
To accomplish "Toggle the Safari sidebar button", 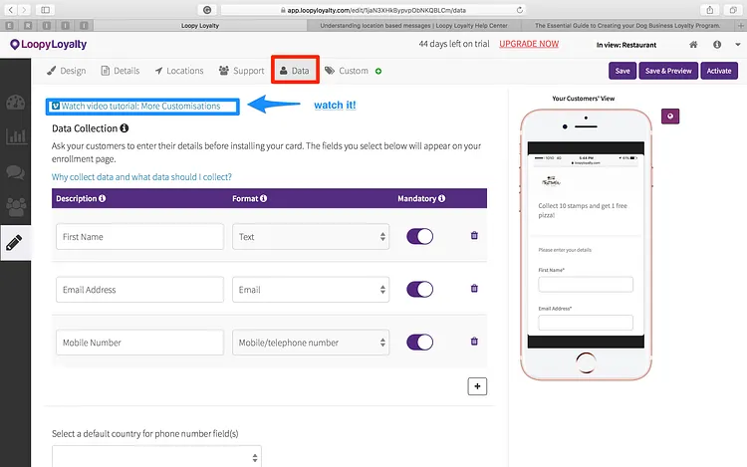I will (x=45, y=10).
